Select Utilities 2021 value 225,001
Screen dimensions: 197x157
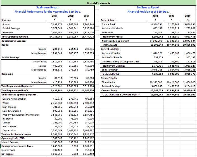[x=57, y=123]
